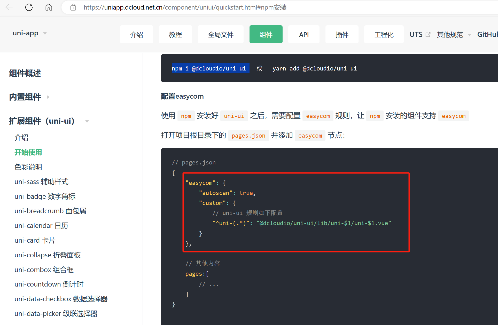This screenshot has height=325, width=498.
Task: Expand the 其他规范 dropdown menu
Action: click(454, 35)
